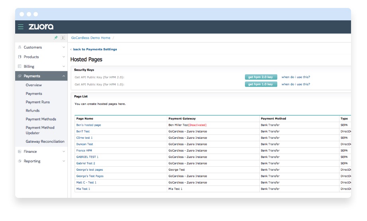Open Ben's hosted page link
The height and width of the screenshot is (221, 367).
tap(89, 125)
